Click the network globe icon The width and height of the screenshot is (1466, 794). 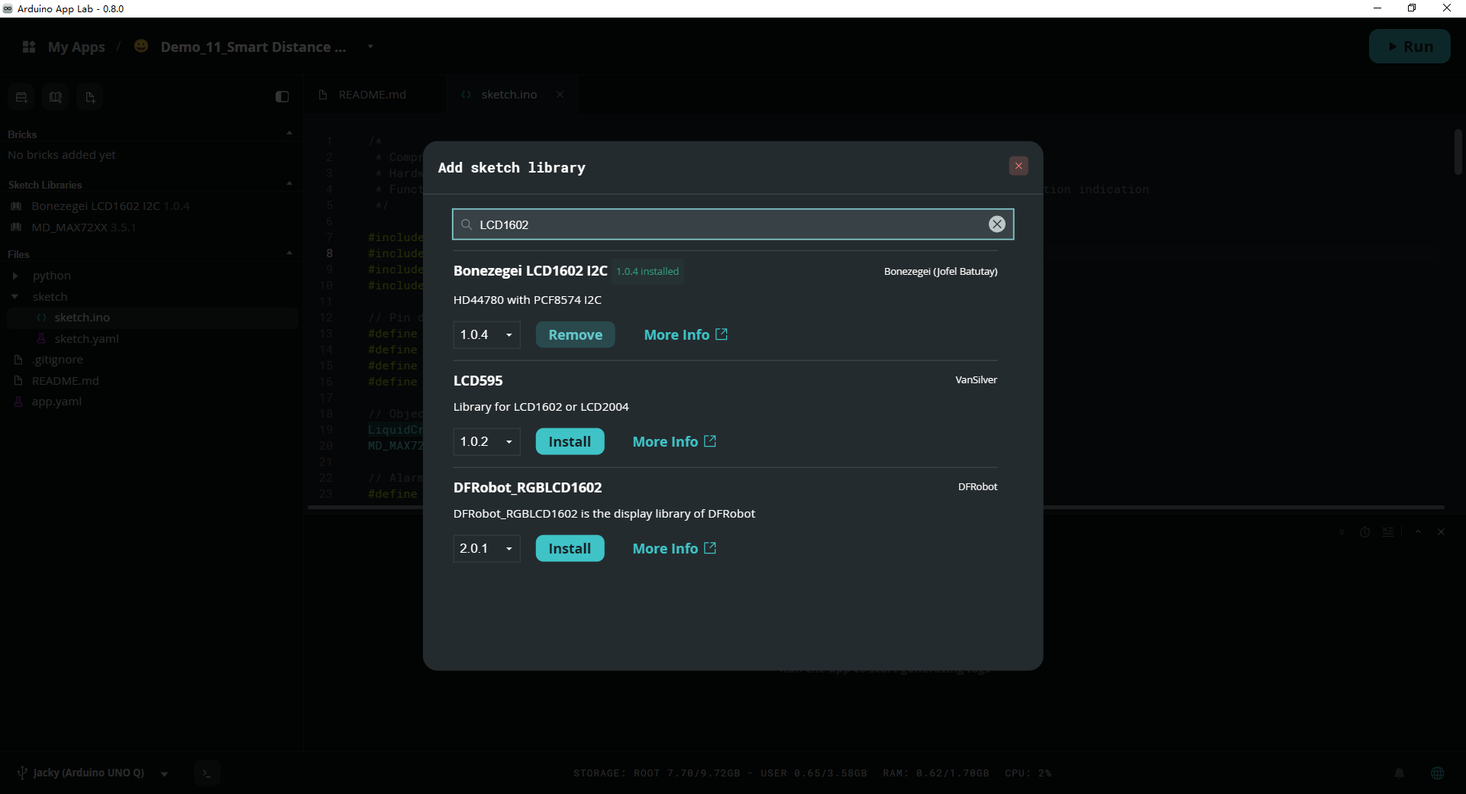(x=1437, y=773)
